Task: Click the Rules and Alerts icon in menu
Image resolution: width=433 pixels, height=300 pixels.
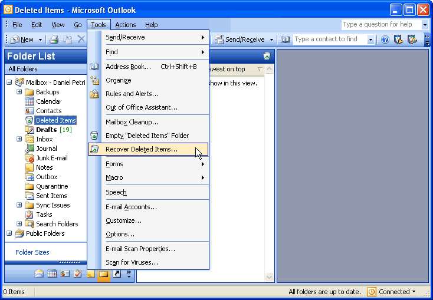Action: point(94,94)
